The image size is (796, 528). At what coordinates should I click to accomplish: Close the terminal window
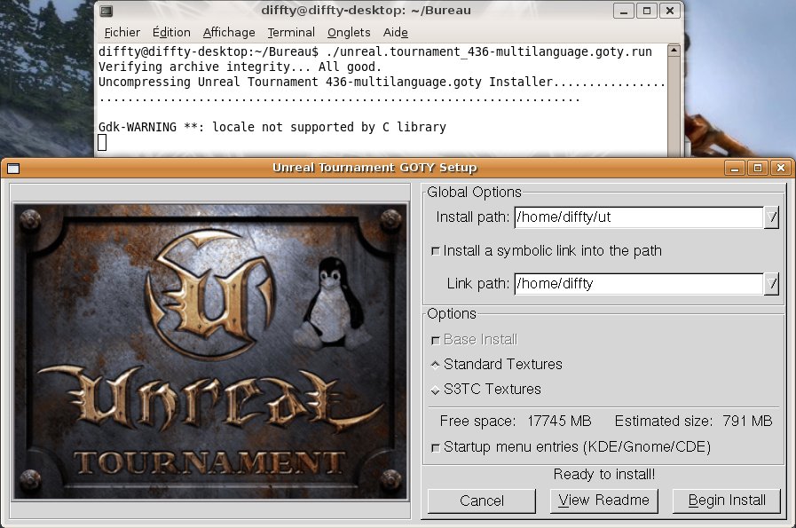(x=670, y=11)
